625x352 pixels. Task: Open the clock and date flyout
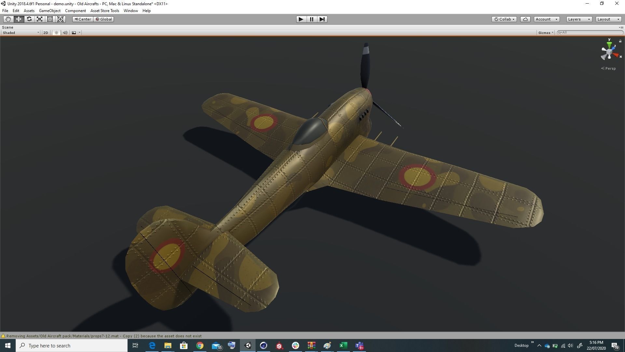[x=596, y=345]
